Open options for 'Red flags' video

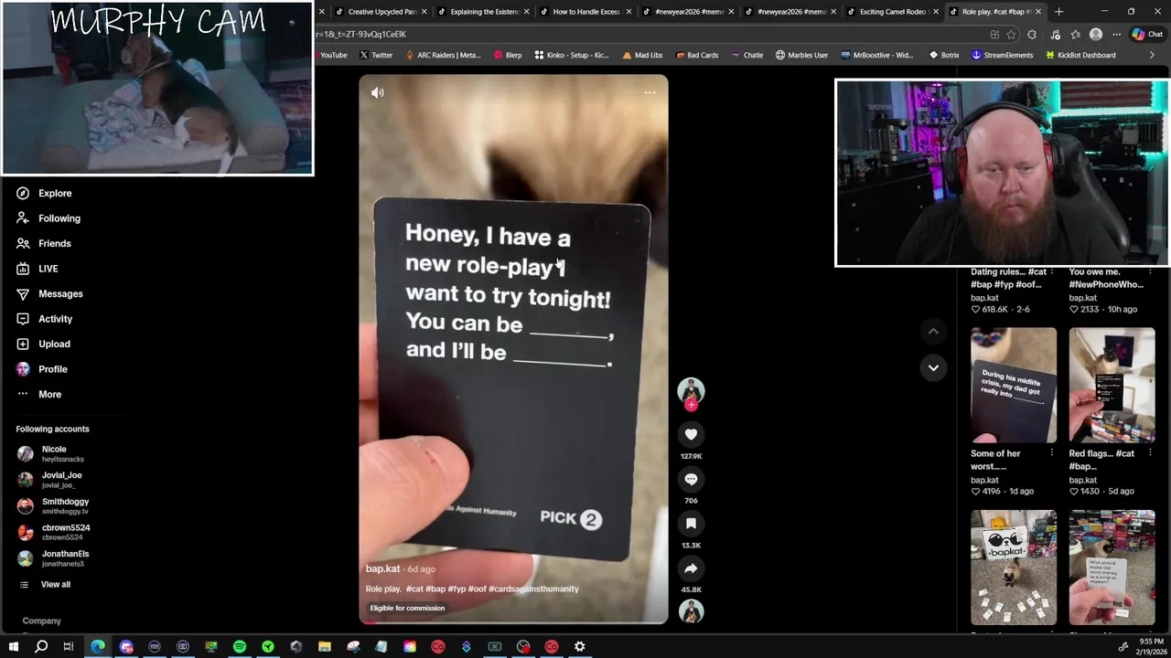(1149, 453)
